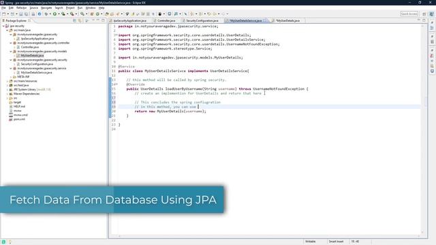Switch to MyUserDetails.java editor tab
This screenshot has width=436, height=245.
point(287,20)
